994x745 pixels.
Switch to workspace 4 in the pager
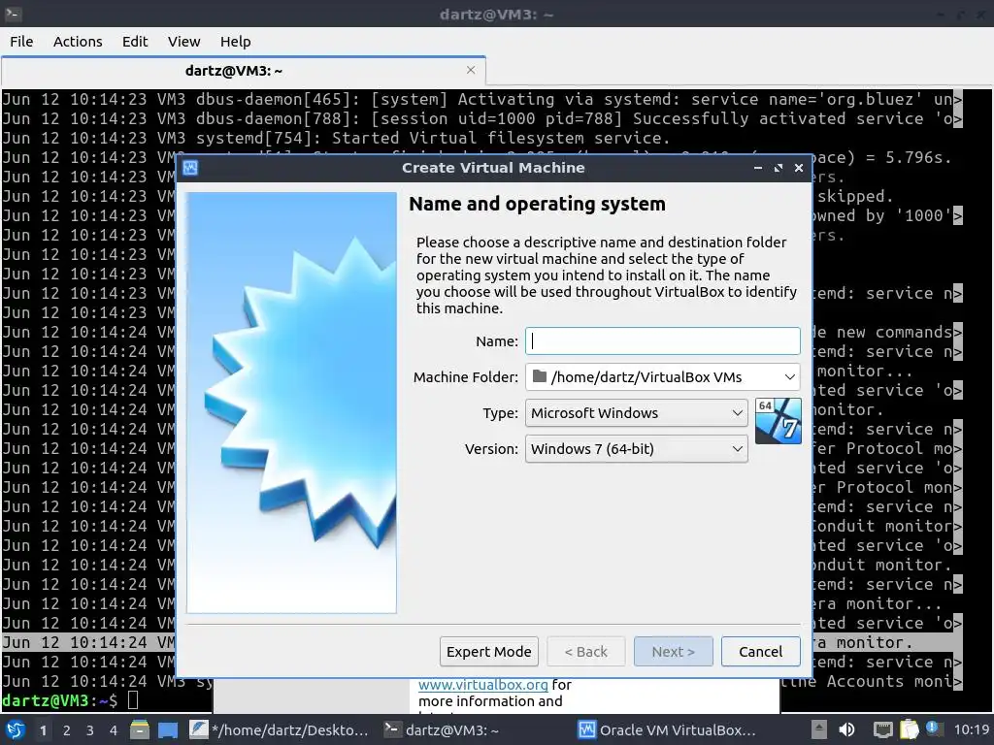[113, 730]
